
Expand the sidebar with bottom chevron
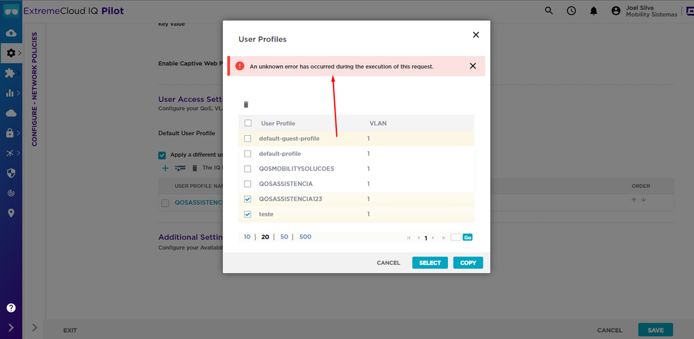(11, 327)
